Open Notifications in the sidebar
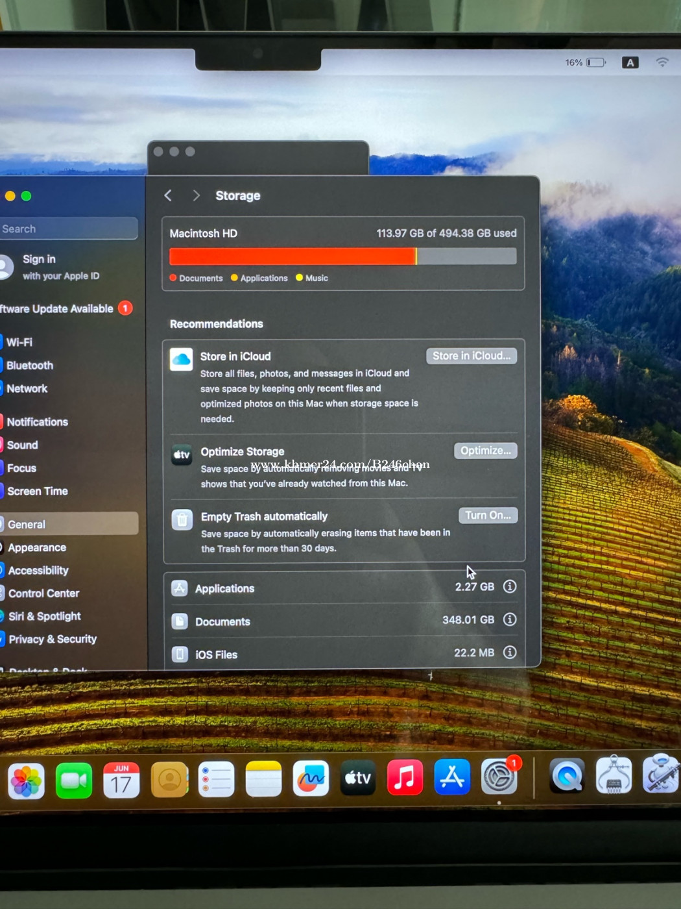Screen dimensions: 681x909 [37, 422]
